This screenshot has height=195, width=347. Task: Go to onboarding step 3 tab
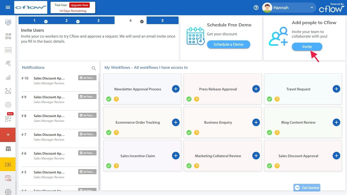pos(99,21)
